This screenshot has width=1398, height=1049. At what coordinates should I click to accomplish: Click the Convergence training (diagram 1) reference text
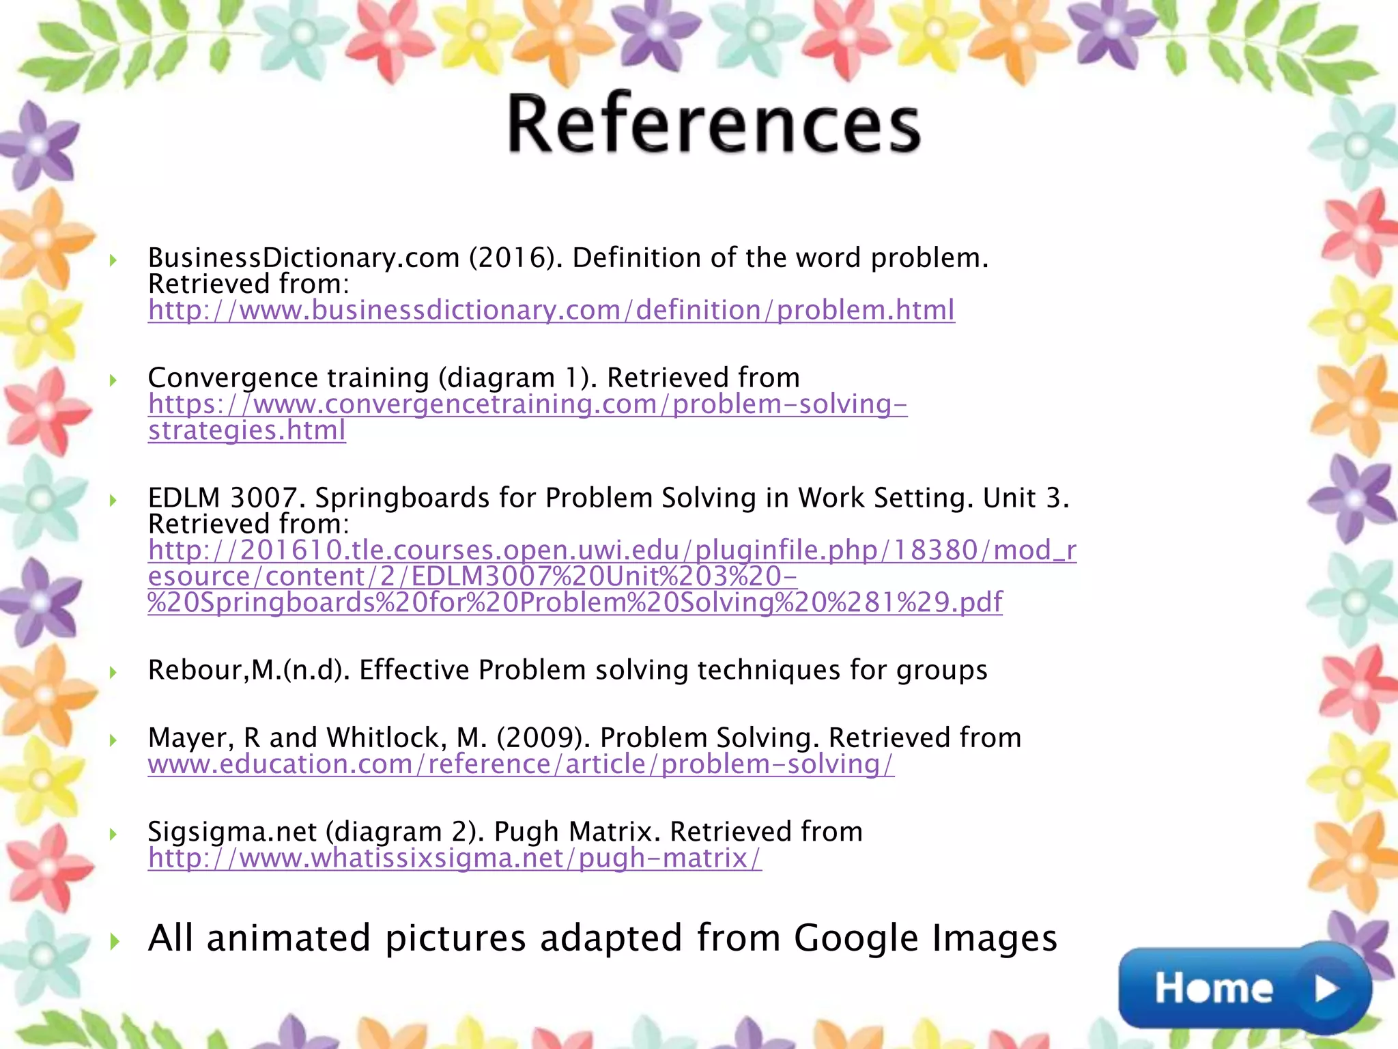pos(474,378)
